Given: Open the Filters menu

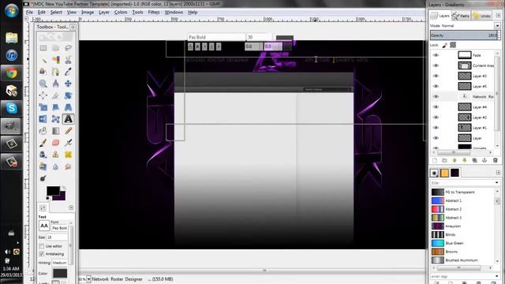Looking at the screenshot, I should (154, 13).
